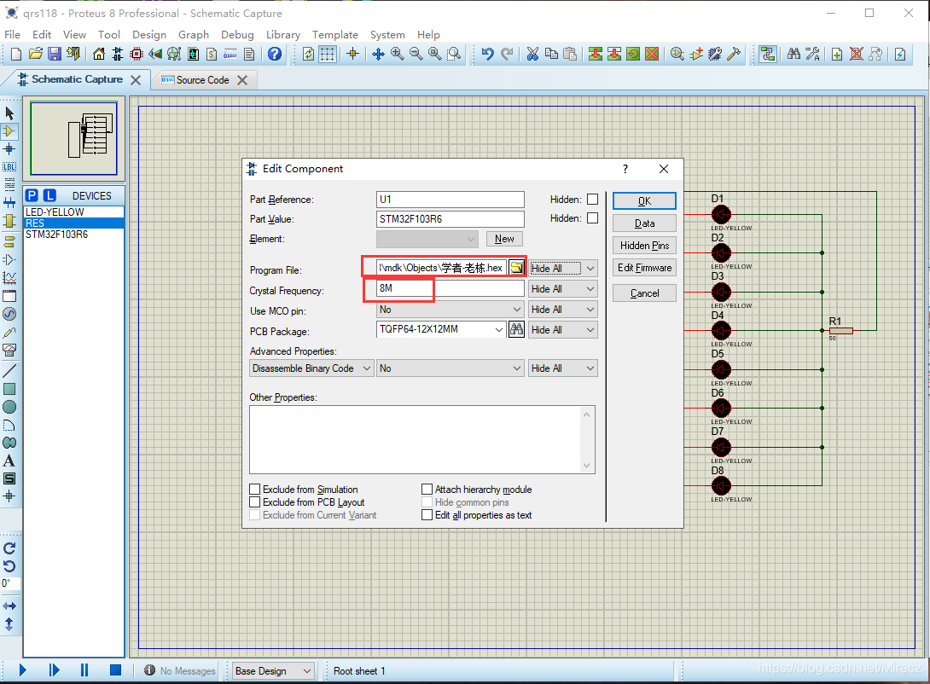This screenshot has width=930, height=684.
Task: Open Hide All dropdown for Crystal Frequency
Action: [562, 288]
